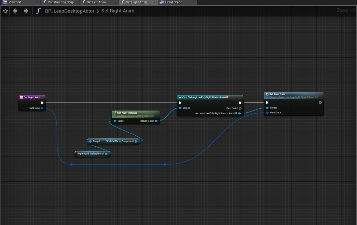
Task: Click the Target input pin on Get Anim Instance
Action: [x=115, y=121]
